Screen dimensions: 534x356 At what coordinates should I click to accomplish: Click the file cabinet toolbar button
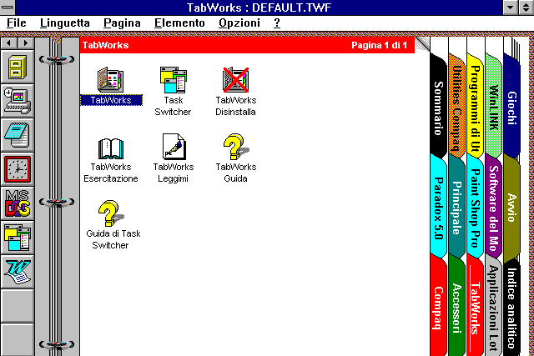tap(18, 65)
